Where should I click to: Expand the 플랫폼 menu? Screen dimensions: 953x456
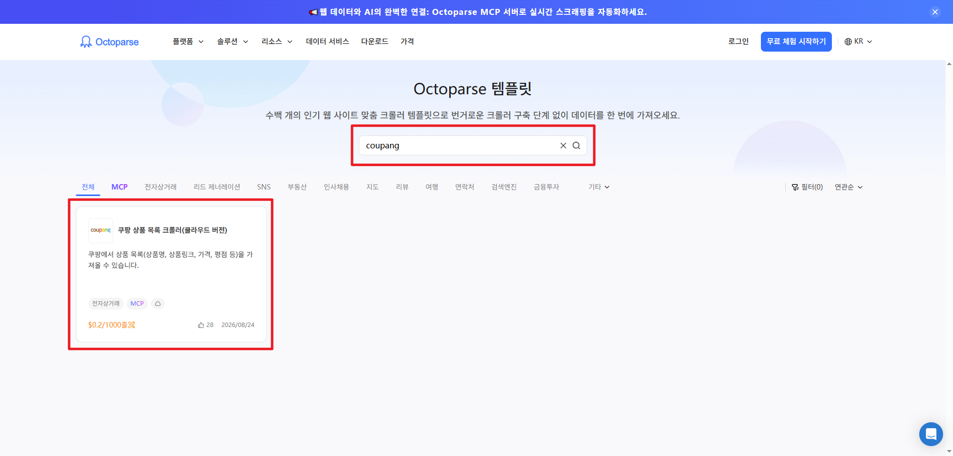point(188,42)
